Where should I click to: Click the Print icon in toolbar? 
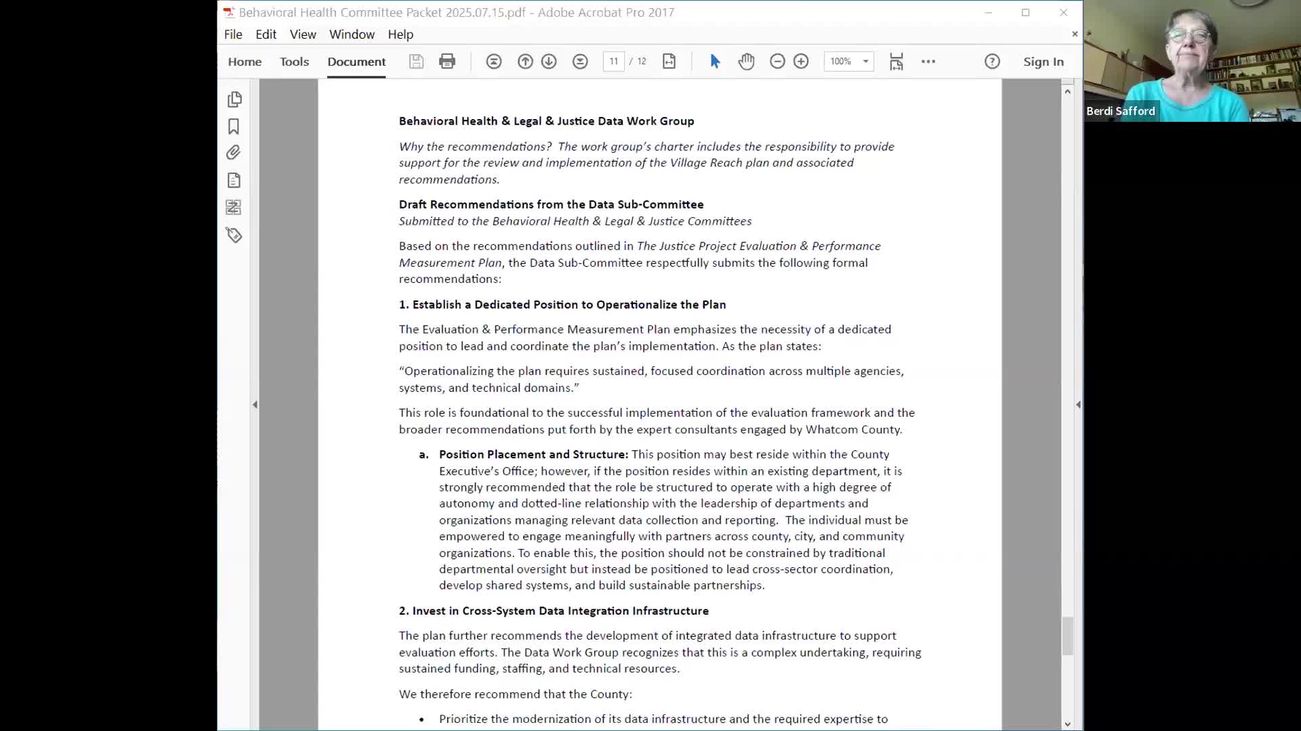(447, 62)
